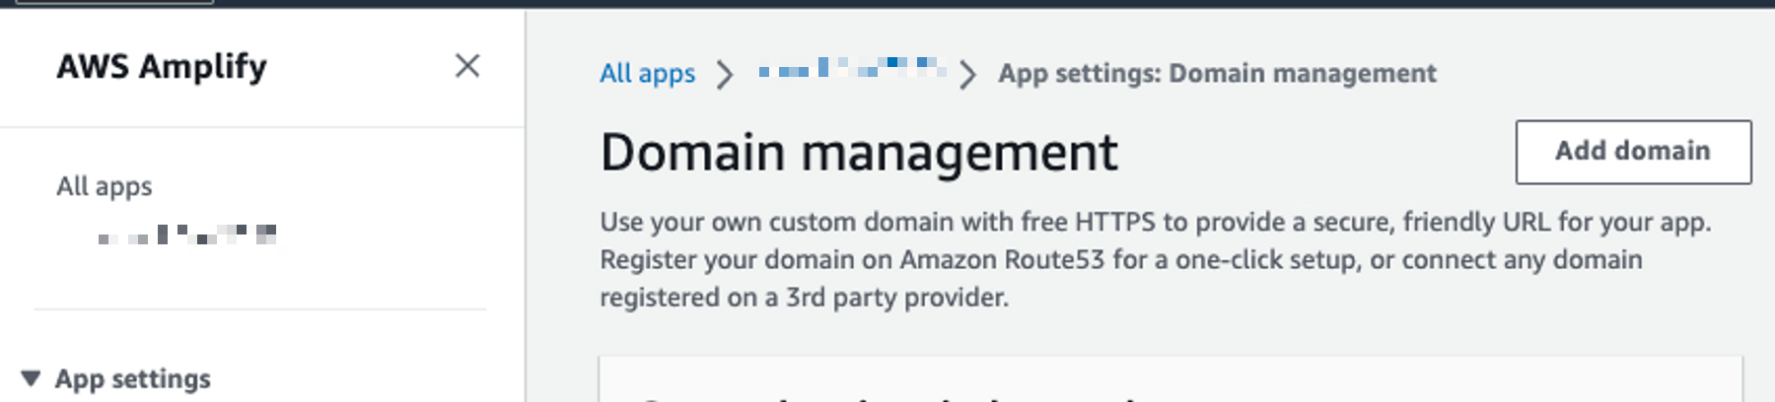Image resolution: width=1775 pixels, height=402 pixels.
Task: Open the All apps breadcrumb link
Action: 647,74
